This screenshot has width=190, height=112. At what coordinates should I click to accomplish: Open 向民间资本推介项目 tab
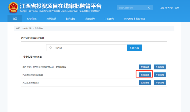click(x=134, y=18)
